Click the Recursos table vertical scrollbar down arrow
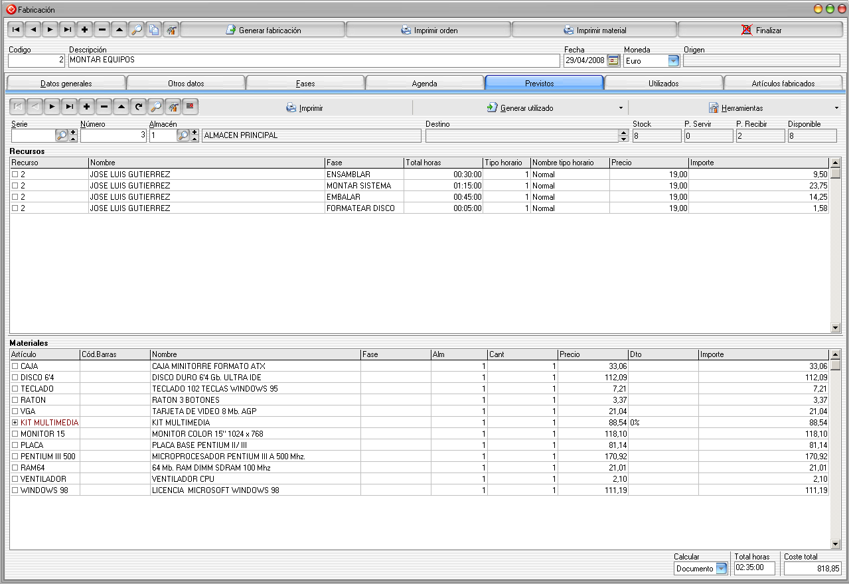 835,328
